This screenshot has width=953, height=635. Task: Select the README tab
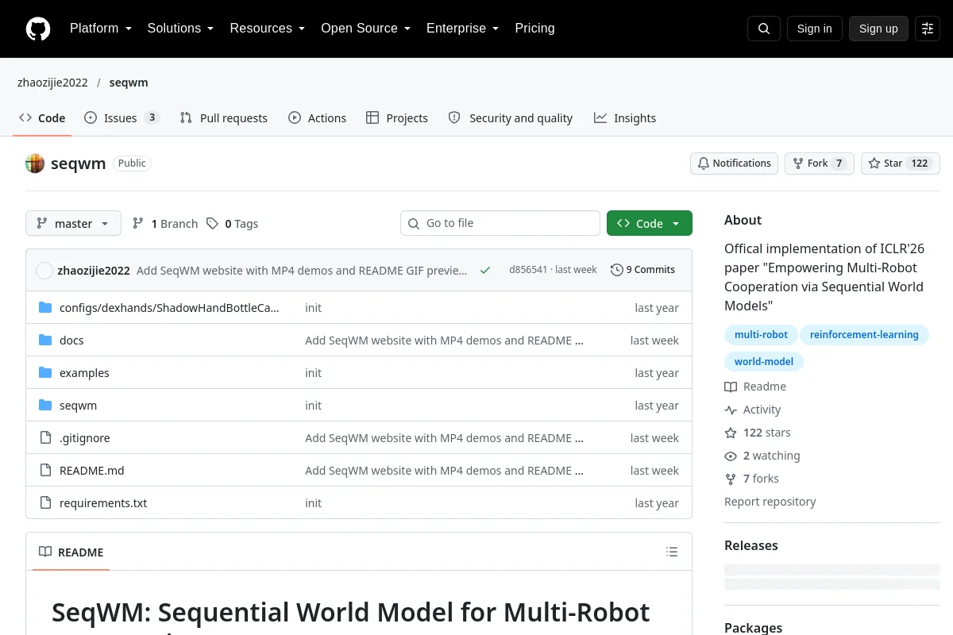pyautogui.click(x=71, y=552)
